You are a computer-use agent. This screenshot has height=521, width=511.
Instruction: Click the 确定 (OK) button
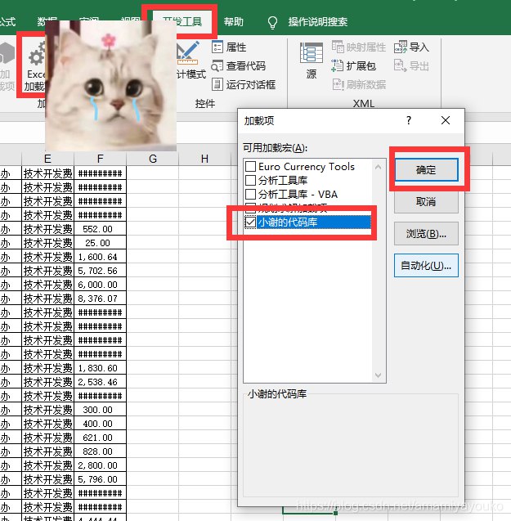coord(426,170)
